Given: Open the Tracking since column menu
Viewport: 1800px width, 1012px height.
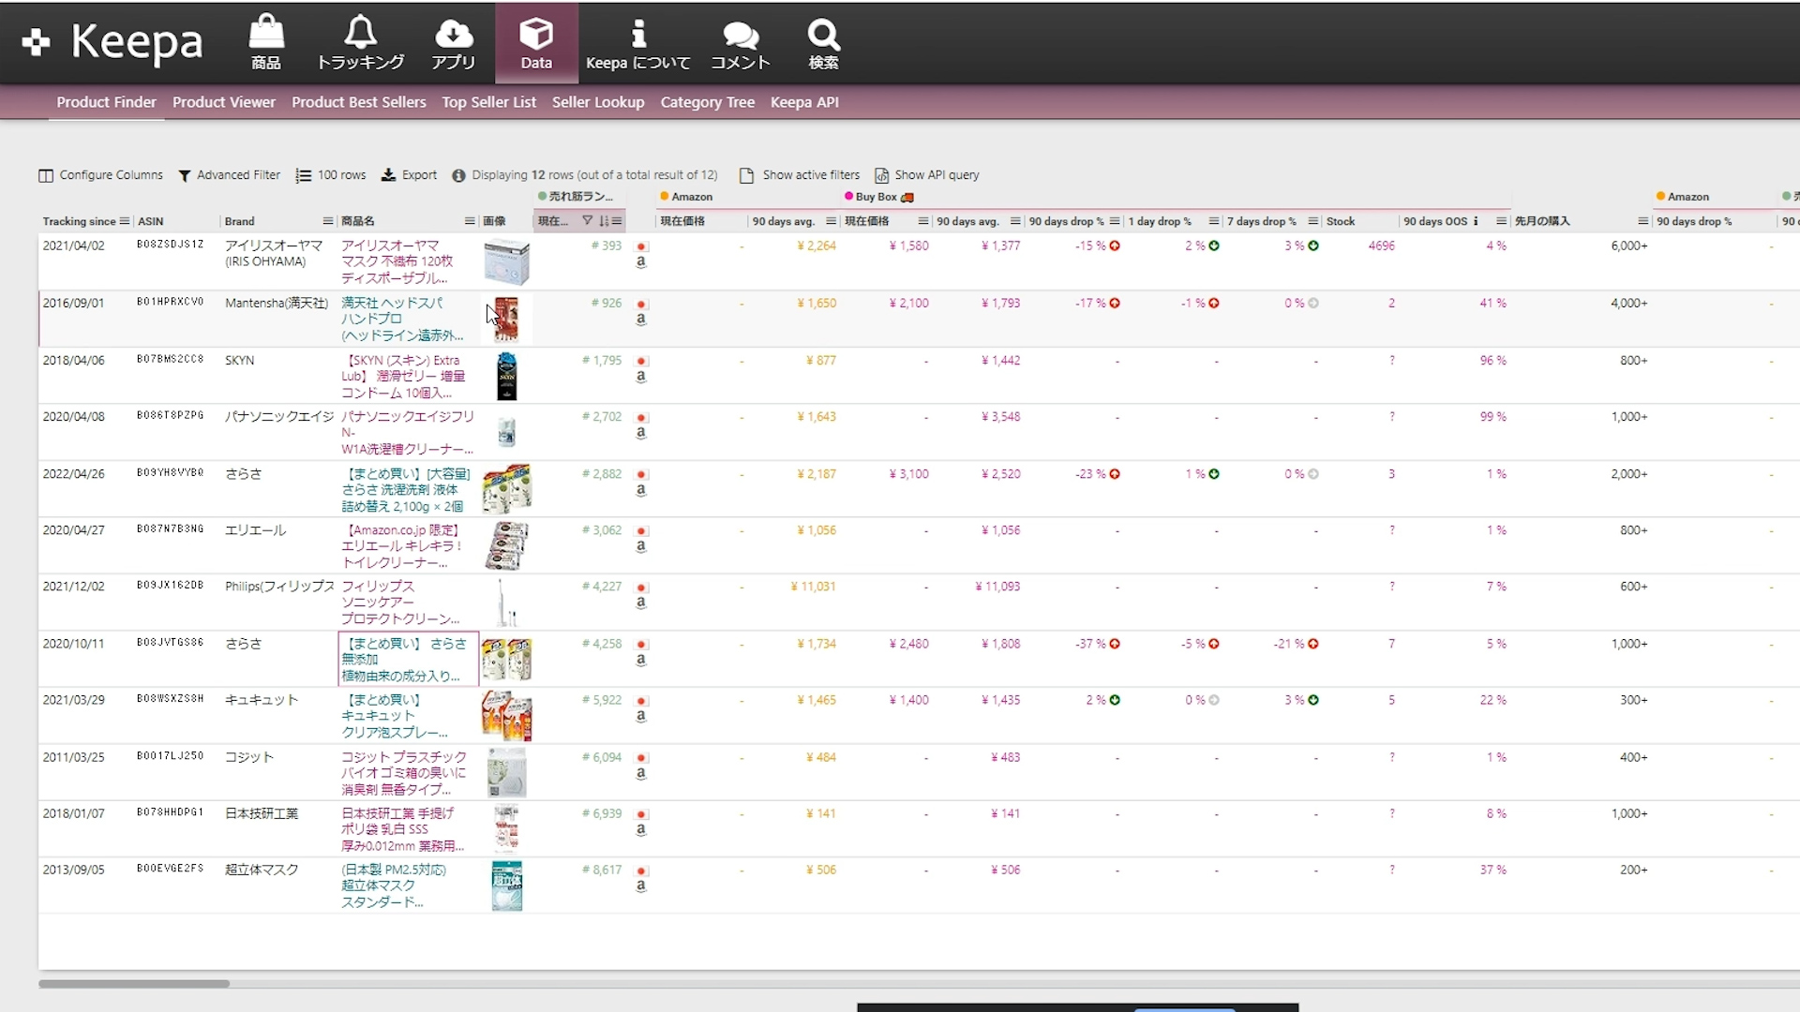Looking at the screenshot, I should coord(125,221).
